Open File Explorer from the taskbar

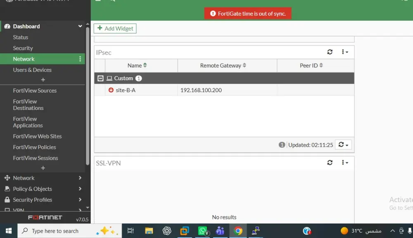pyautogui.click(x=149, y=231)
